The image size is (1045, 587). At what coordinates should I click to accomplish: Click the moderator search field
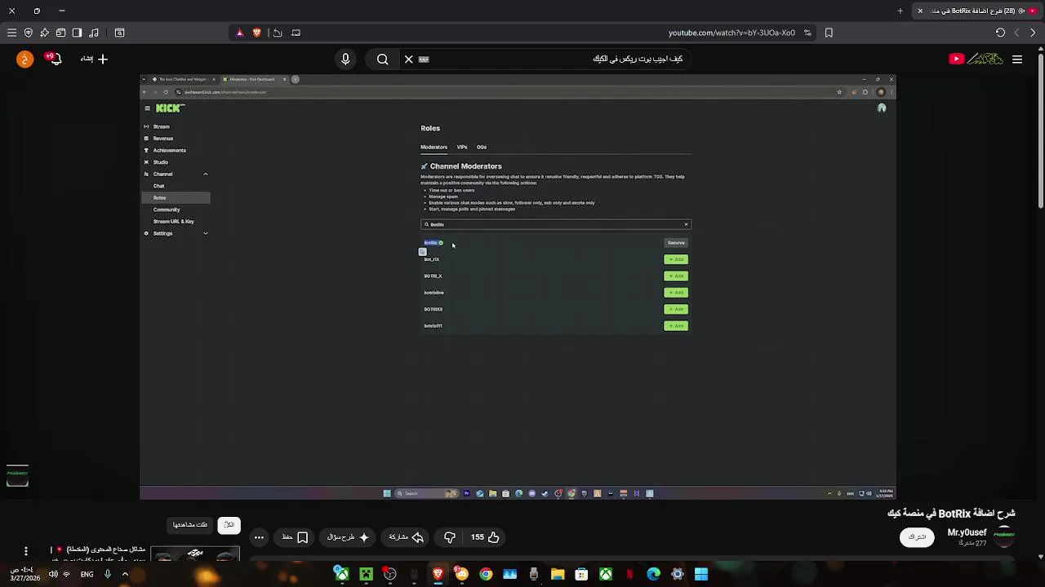click(x=555, y=224)
